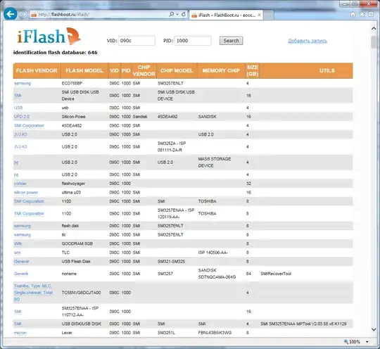Click the Sandisk chip vendor cell

click(x=140, y=117)
